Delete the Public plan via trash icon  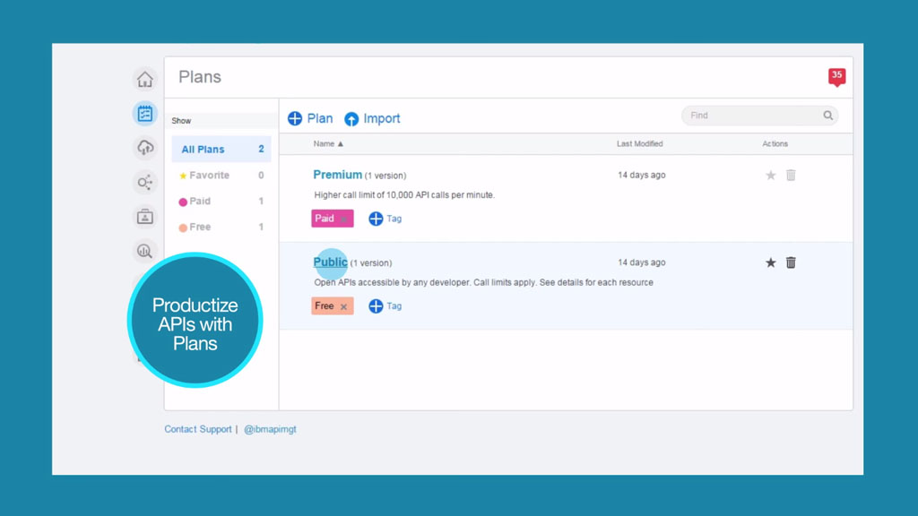(x=791, y=262)
